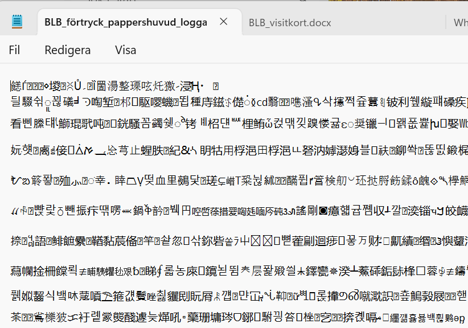
Task: Switch to the BLB_visitkort.docx tab
Action: [290, 23]
